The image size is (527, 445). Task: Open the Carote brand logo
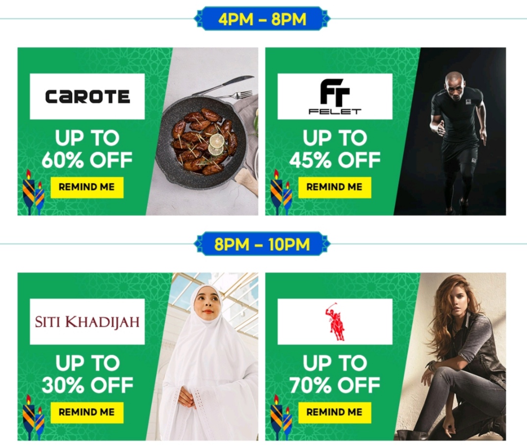(x=87, y=97)
